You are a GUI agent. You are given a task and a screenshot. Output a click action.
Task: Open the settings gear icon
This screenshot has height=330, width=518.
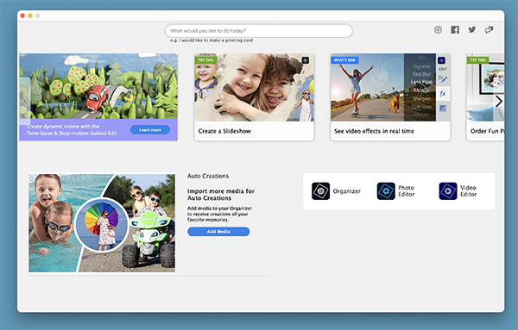click(438, 30)
